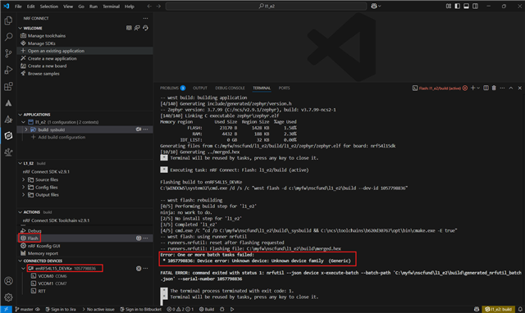Switch to the DEBUG CONSOLE tab
Viewport: 525px width, 313px height.
pos(230,88)
